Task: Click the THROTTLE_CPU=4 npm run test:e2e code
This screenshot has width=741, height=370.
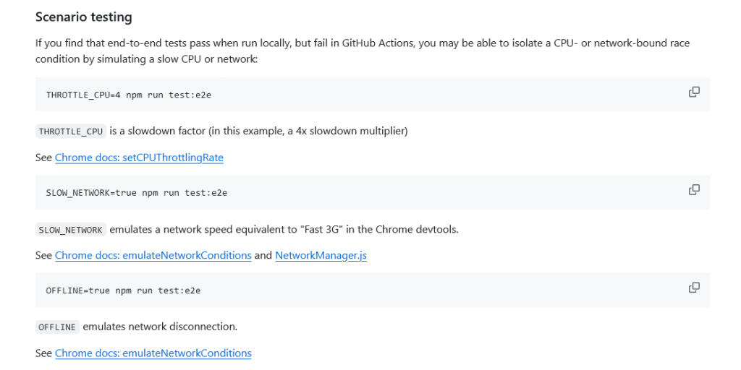Action: click(128, 95)
